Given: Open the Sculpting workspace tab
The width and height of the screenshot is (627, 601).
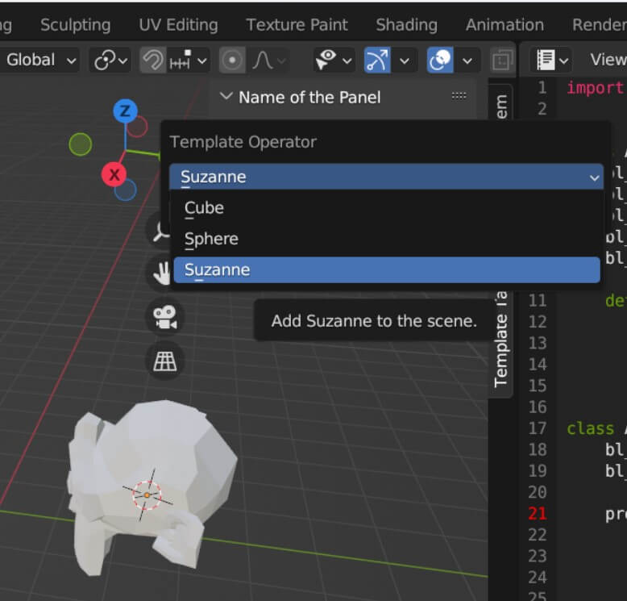Looking at the screenshot, I should [75, 25].
